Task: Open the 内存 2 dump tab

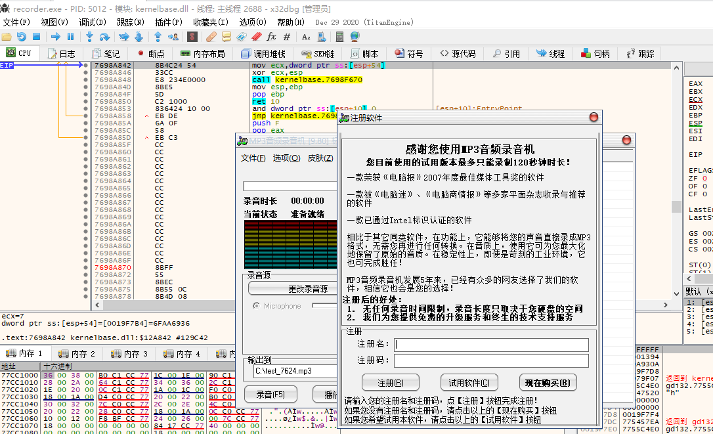Action: pos(77,353)
